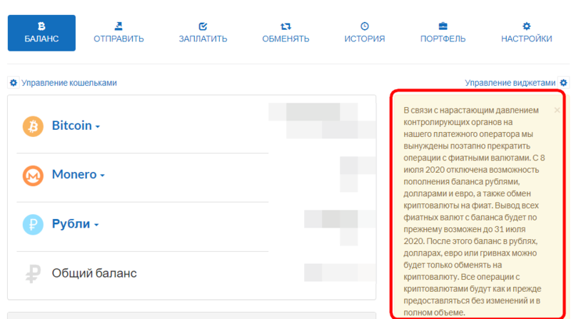Click the blue Ruble coin icon

(34, 224)
